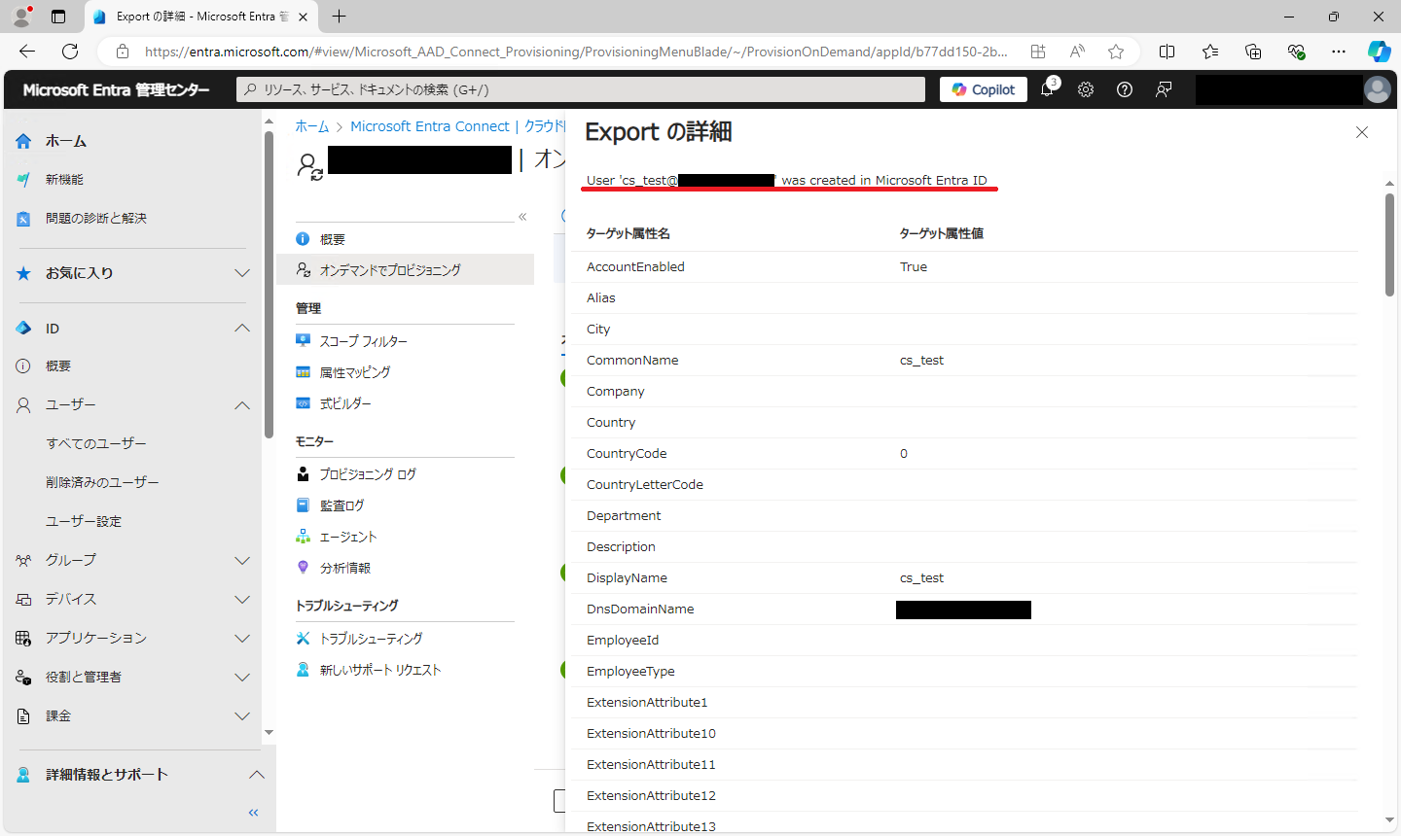Click the ID diamond icon in sidebar

click(x=23, y=329)
